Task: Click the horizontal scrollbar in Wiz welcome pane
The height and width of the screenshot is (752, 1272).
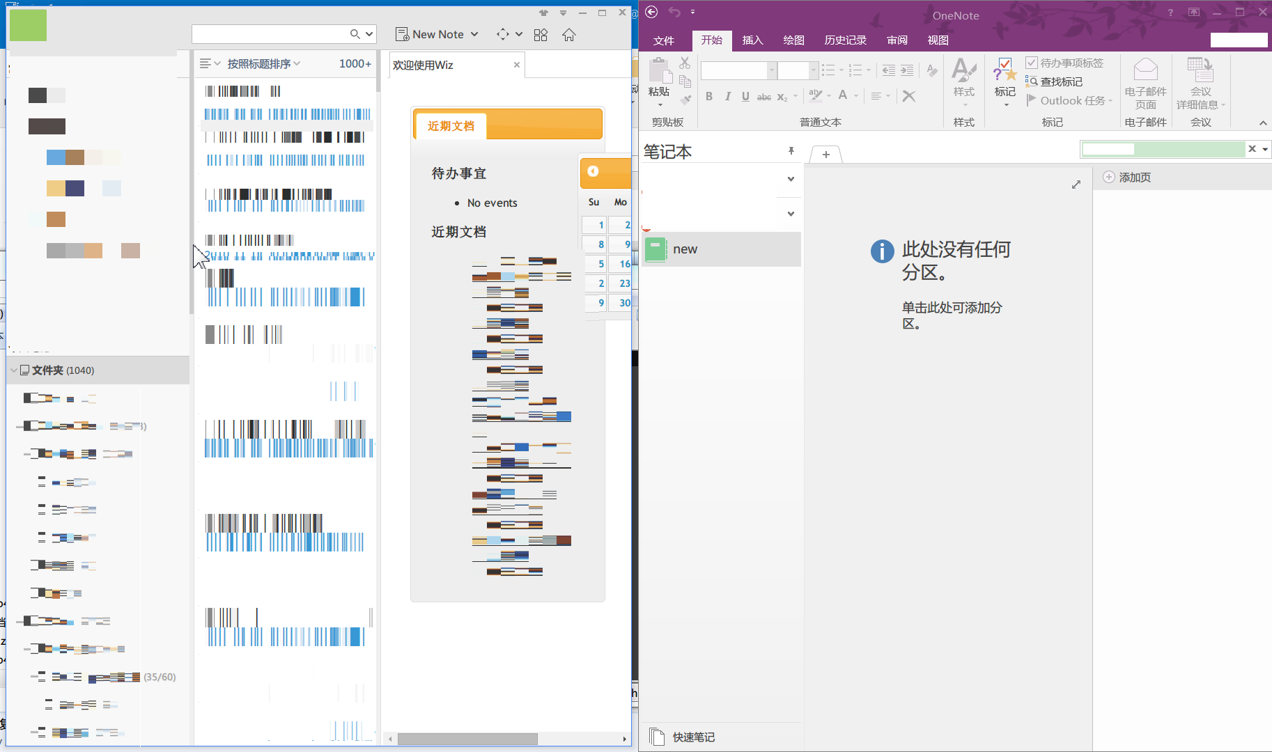Action: (467, 739)
